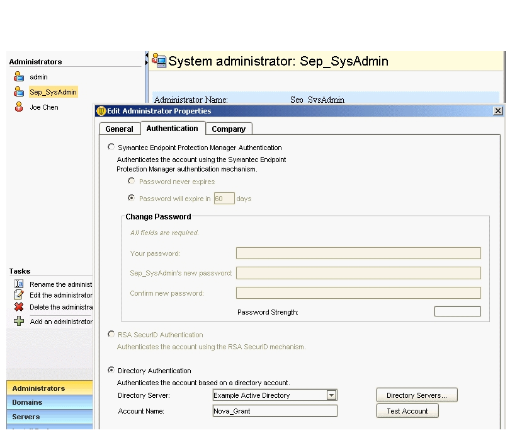Click the Account Name label
The image size is (522, 435).
[141, 411]
